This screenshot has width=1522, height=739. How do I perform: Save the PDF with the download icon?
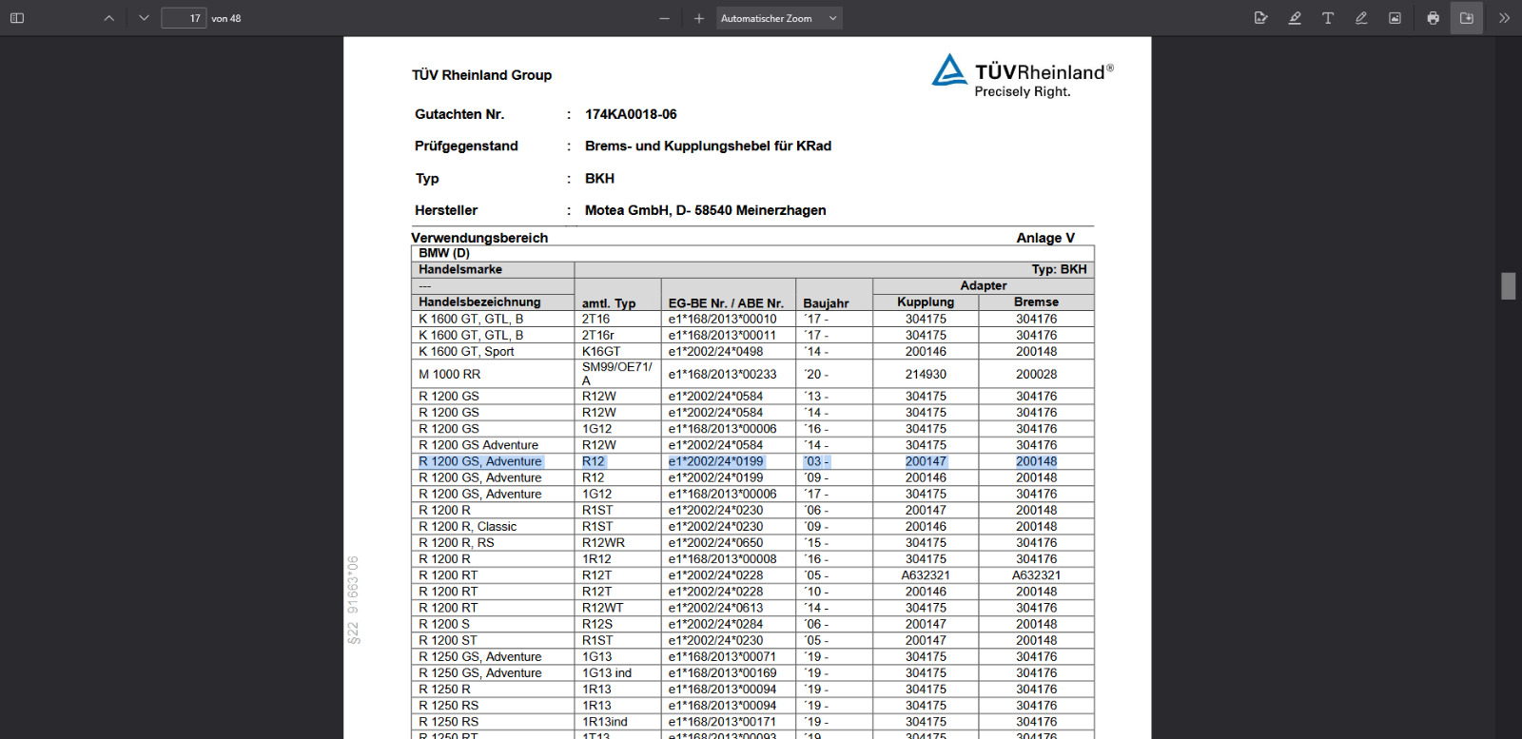point(1467,18)
